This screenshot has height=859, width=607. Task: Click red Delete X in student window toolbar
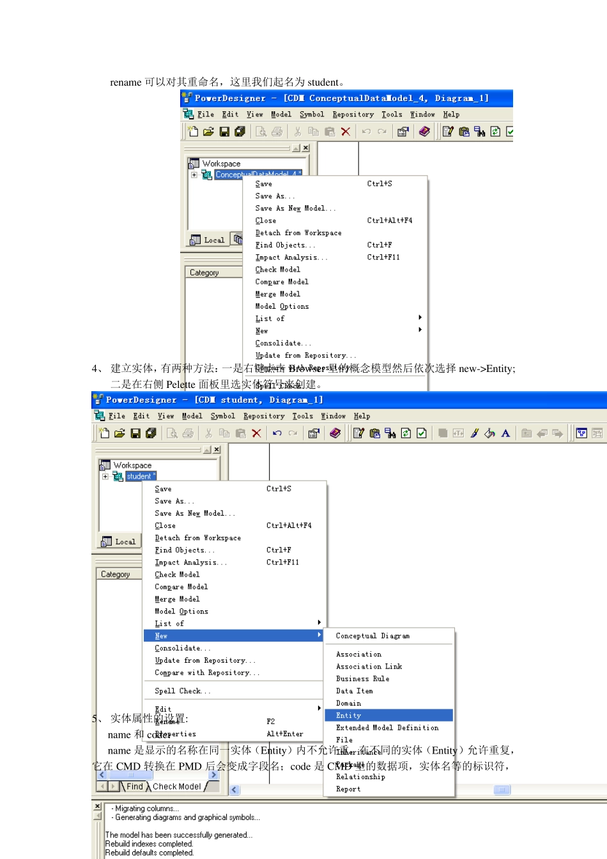click(256, 433)
